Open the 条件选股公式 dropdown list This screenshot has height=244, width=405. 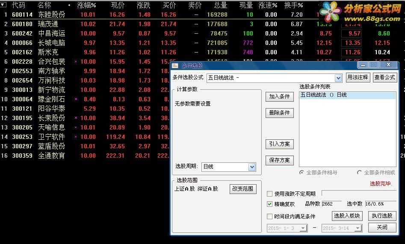coord(338,78)
